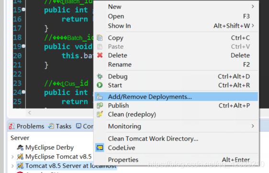Click the Clean (redeploy) broom icon

(x=100, y=114)
